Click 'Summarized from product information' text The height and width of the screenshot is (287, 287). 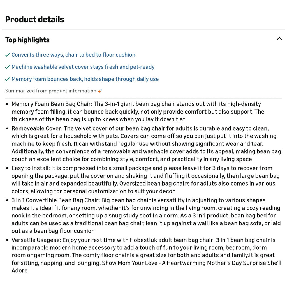click(x=51, y=91)
